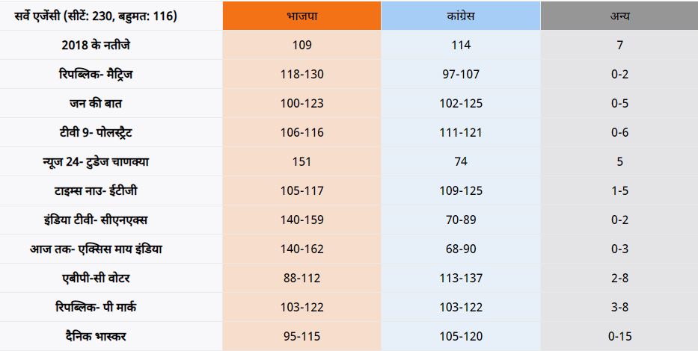Select the रिपब्लिक- मैट्रिज row label
Viewport: 698px width, 351px height.
coord(111,74)
